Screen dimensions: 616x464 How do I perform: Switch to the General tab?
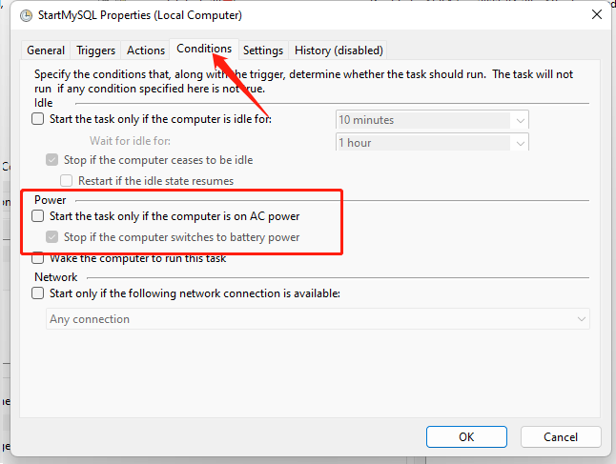click(x=46, y=50)
